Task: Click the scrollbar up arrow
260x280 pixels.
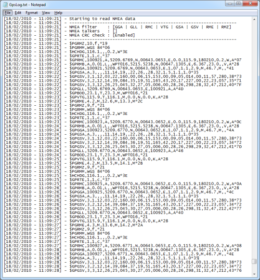Action: [x=254, y=19]
